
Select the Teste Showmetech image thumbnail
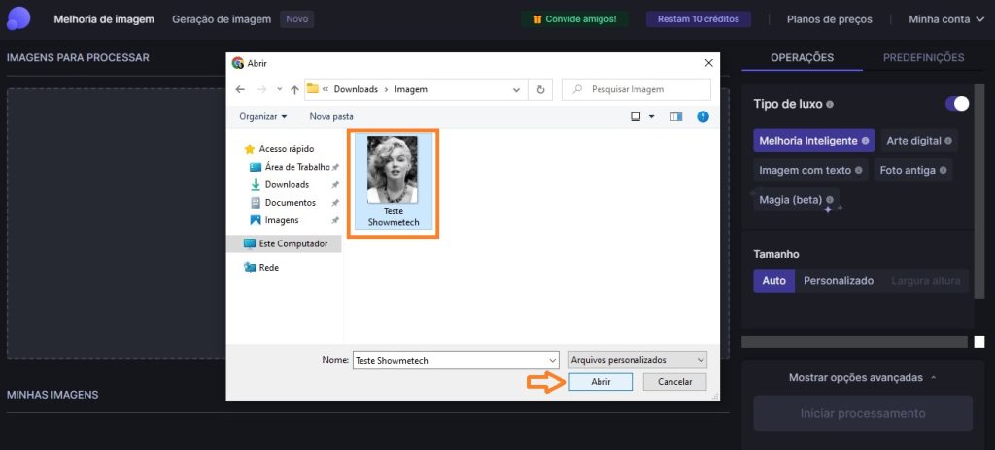[x=393, y=182]
